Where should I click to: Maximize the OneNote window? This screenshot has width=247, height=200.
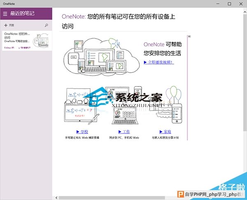pyautogui.click(x=229, y=4)
